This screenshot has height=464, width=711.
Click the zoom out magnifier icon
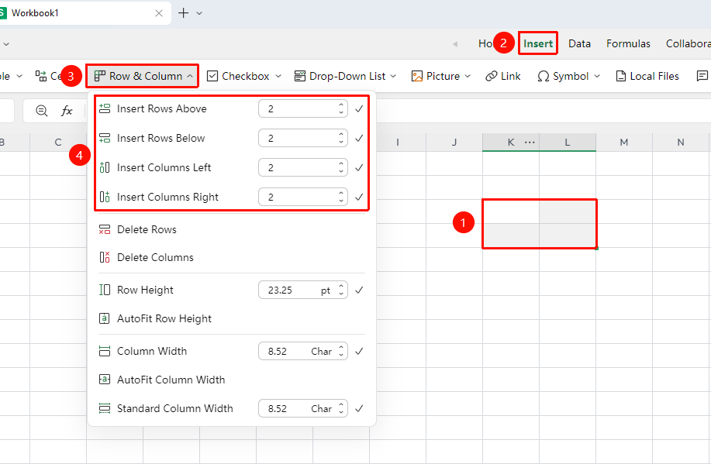click(42, 111)
